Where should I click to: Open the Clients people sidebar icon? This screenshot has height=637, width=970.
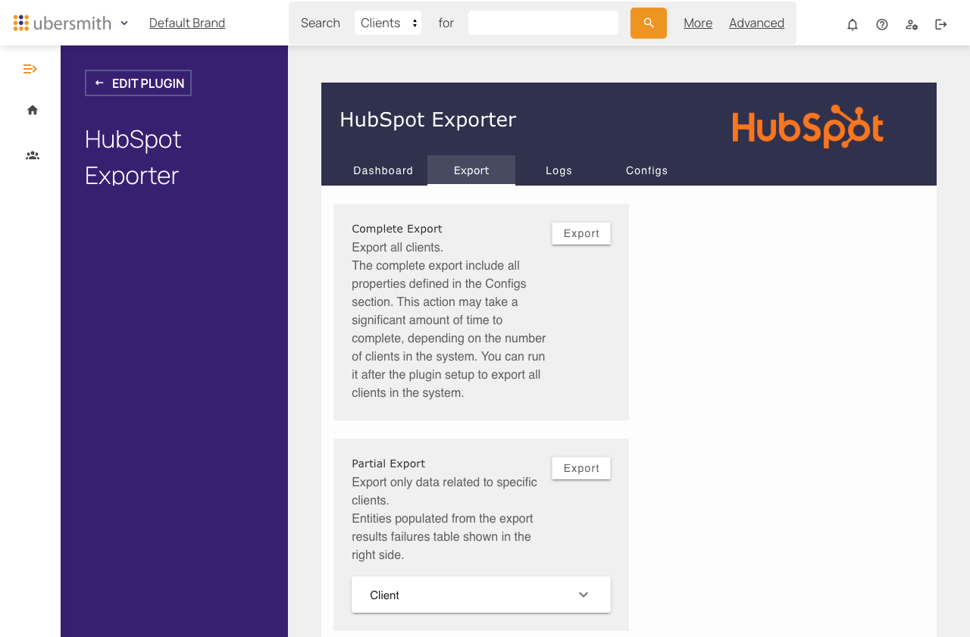[x=33, y=155]
